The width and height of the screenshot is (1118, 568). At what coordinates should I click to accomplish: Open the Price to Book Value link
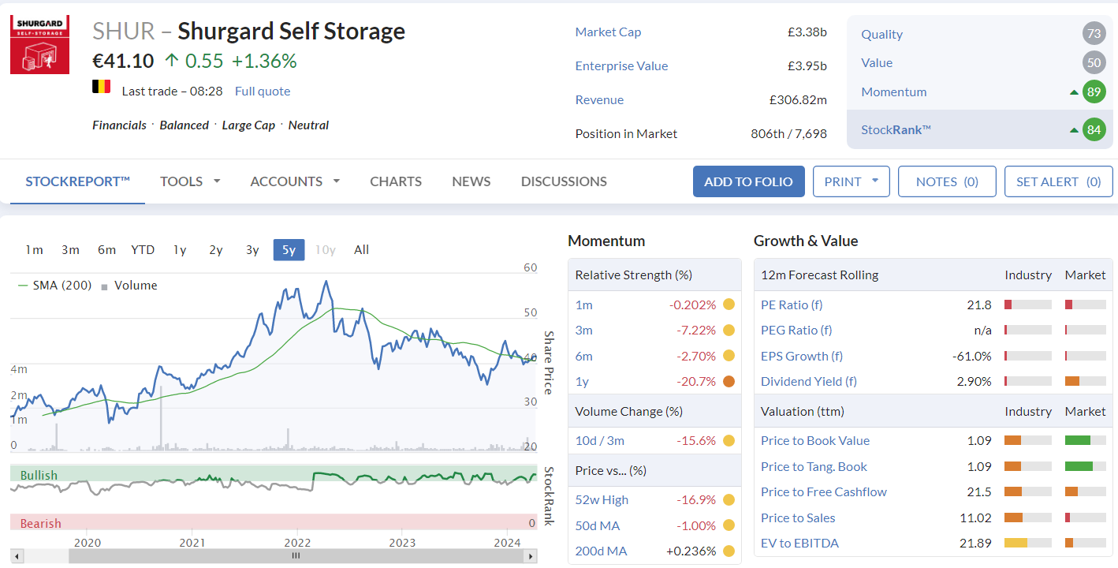click(x=815, y=440)
